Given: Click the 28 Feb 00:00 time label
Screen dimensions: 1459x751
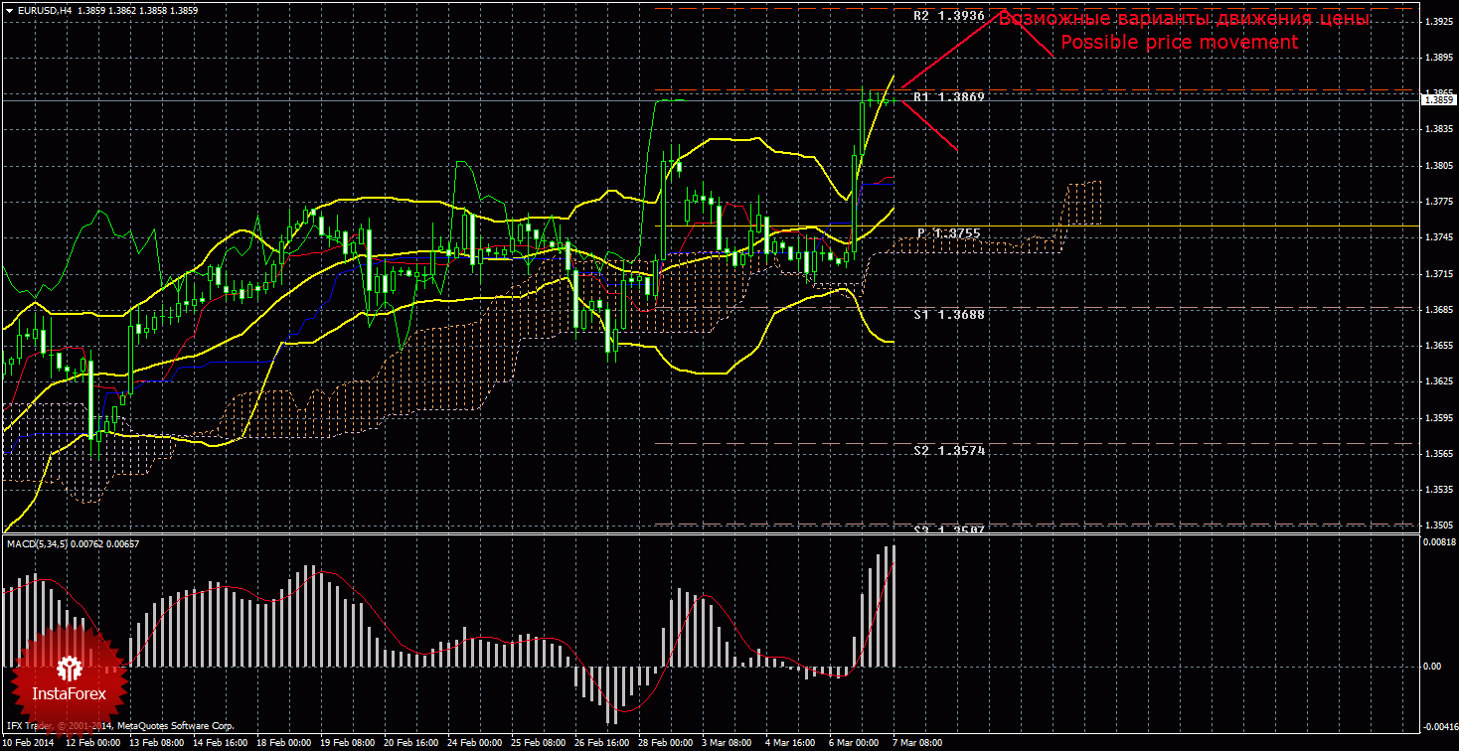Looking at the screenshot, I should pos(666,743).
